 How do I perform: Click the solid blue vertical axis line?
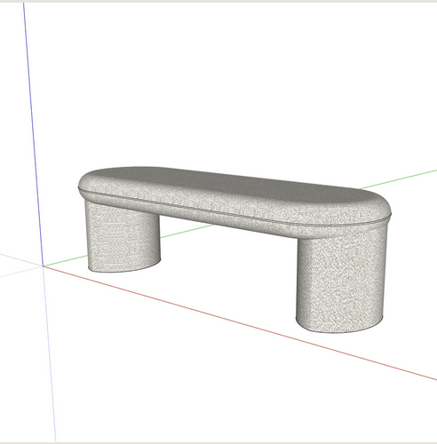pyautogui.click(x=33, y=133)
